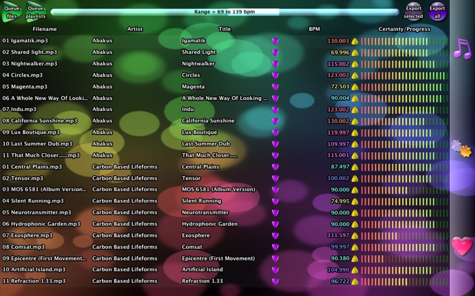Click the purple arrow for Nightwalker
This screenshot has width=475, height=296.
click(x=275, y=64)
